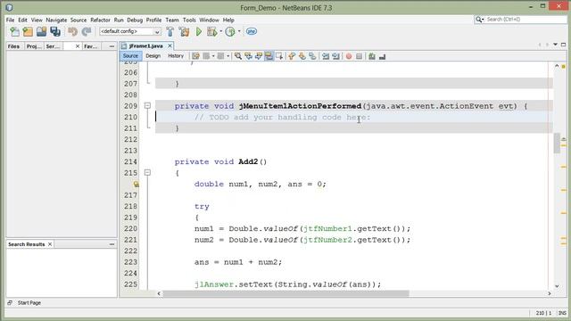Image resolution: width=571 pixels, height=321 pixels.
Task: Click the Find Selection magnifier icon
Action: [238, 56]
